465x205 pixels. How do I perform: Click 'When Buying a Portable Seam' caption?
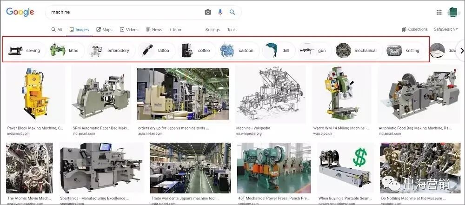click(x=345, y=198)
